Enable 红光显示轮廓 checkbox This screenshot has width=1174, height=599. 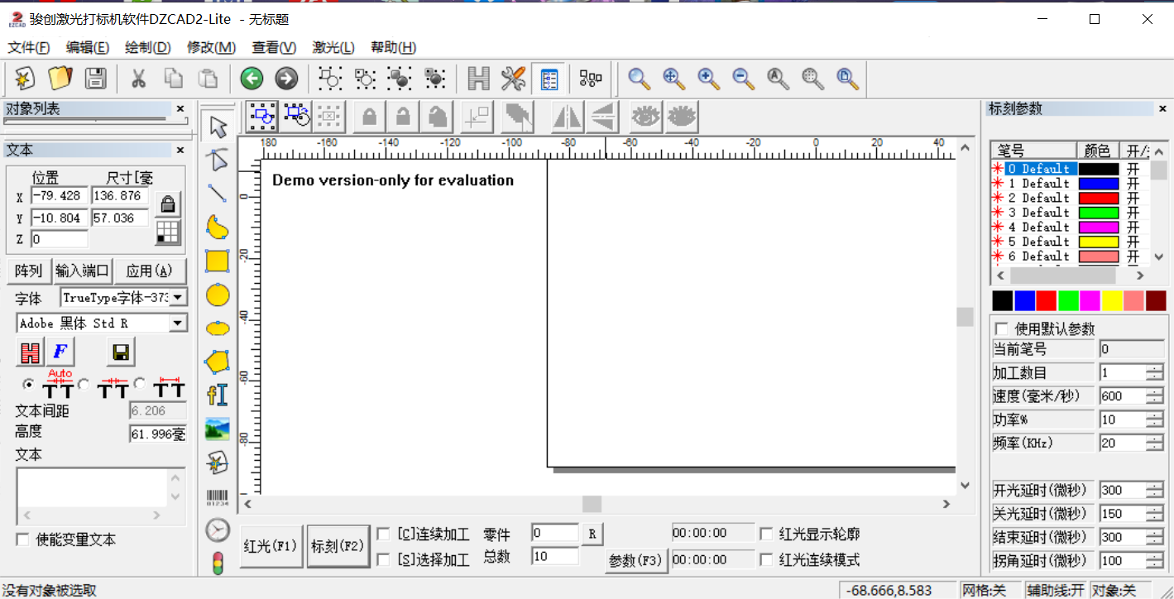pos(766,534)
